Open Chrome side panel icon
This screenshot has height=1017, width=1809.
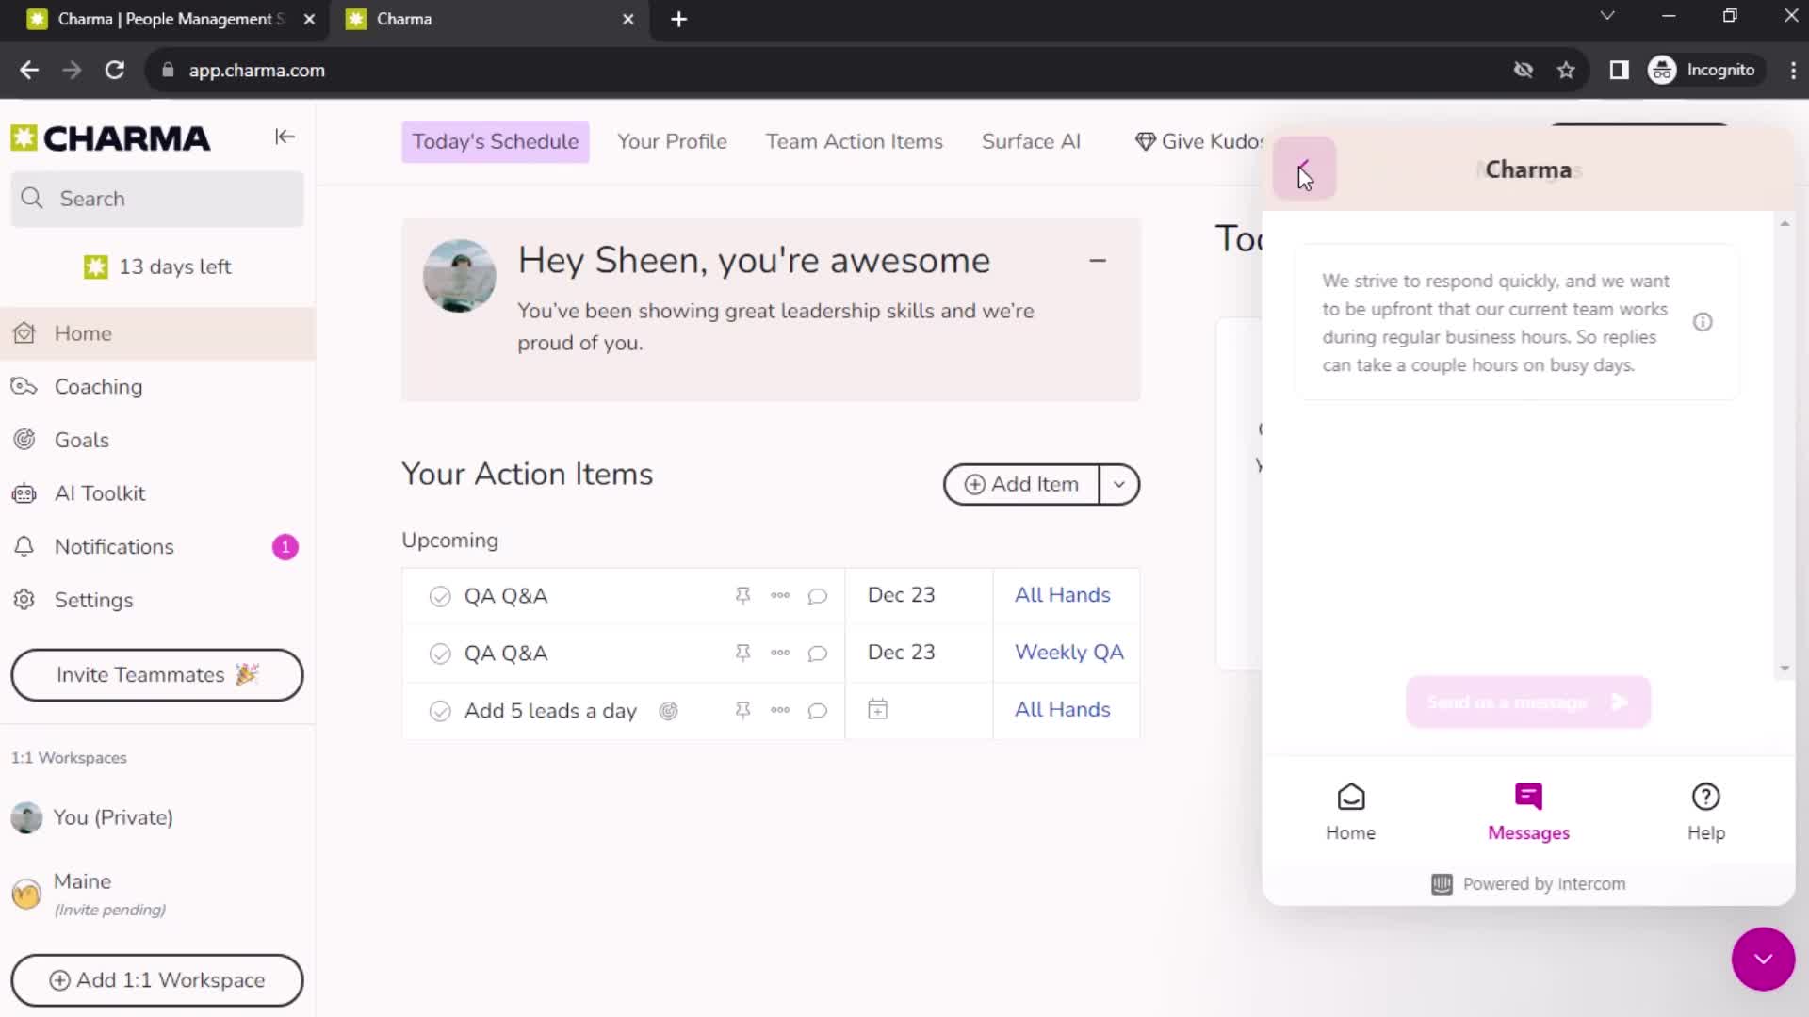point(1619,71)
